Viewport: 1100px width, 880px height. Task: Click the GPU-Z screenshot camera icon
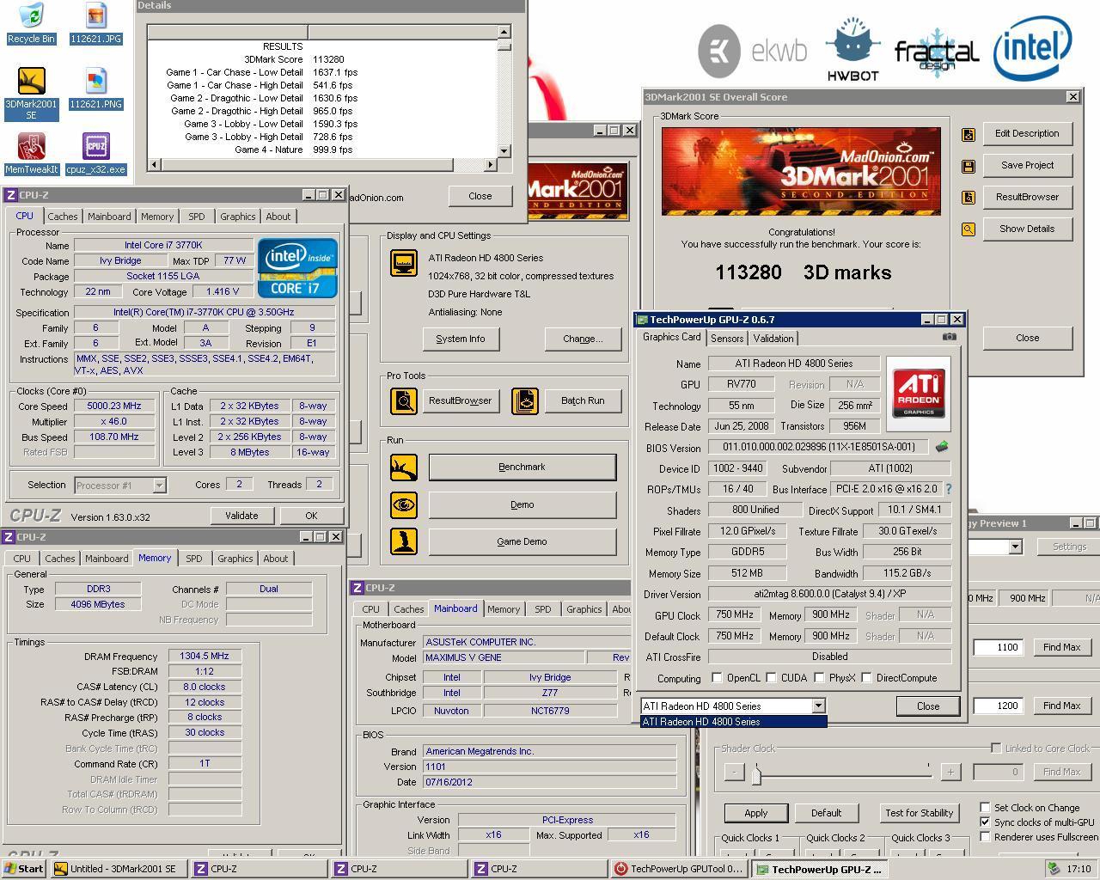tap(949, 337)
